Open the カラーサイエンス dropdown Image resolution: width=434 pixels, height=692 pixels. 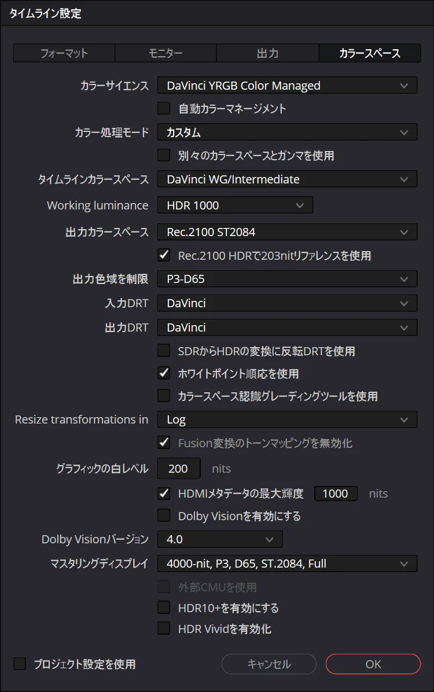point(287,86)
